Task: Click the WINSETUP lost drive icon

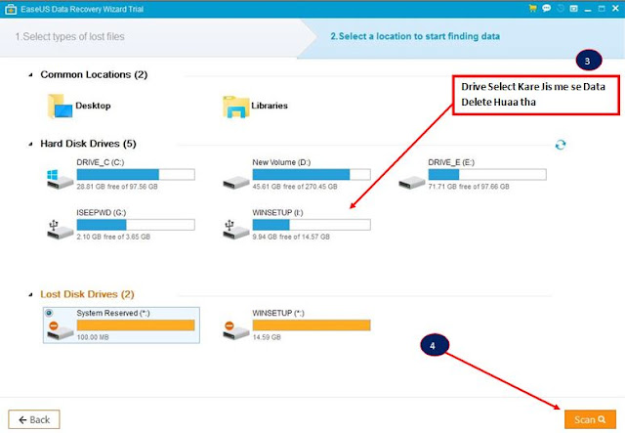Action: point(236,330)
